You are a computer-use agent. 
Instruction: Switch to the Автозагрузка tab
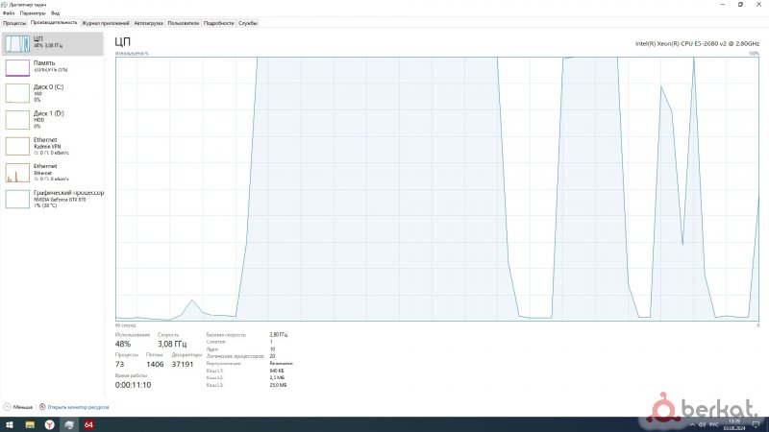point(148,21)
